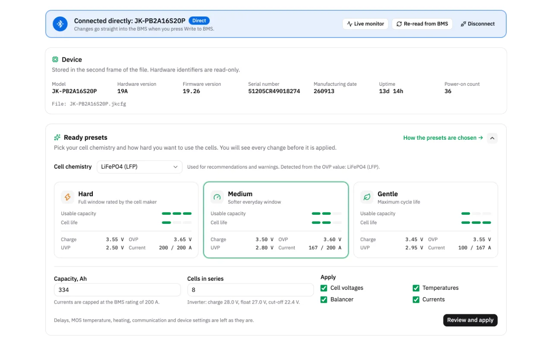
Task: Click serial number 51205CR49018274
Action: [274, 91]
